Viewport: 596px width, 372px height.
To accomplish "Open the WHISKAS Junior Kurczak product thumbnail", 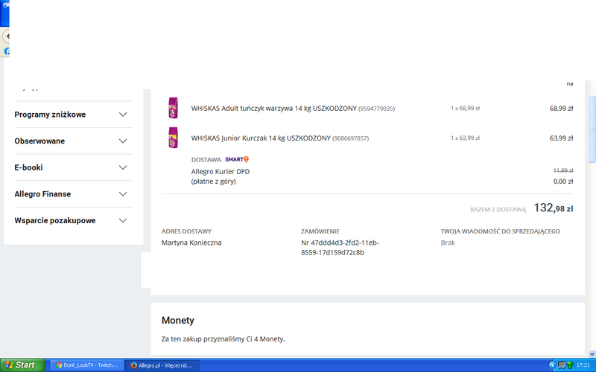I will pos(174,138).
